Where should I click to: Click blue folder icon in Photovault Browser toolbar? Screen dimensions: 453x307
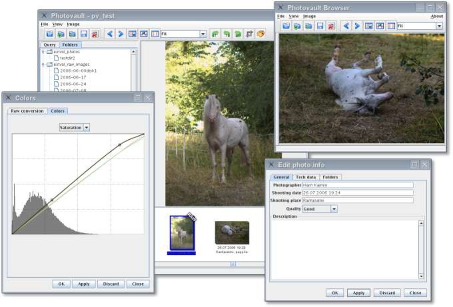286,26
